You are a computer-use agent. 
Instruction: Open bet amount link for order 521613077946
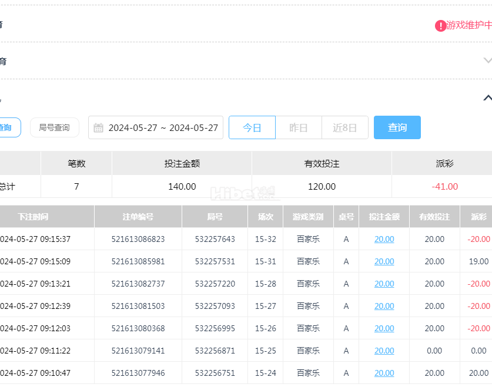tap(384, 373)
